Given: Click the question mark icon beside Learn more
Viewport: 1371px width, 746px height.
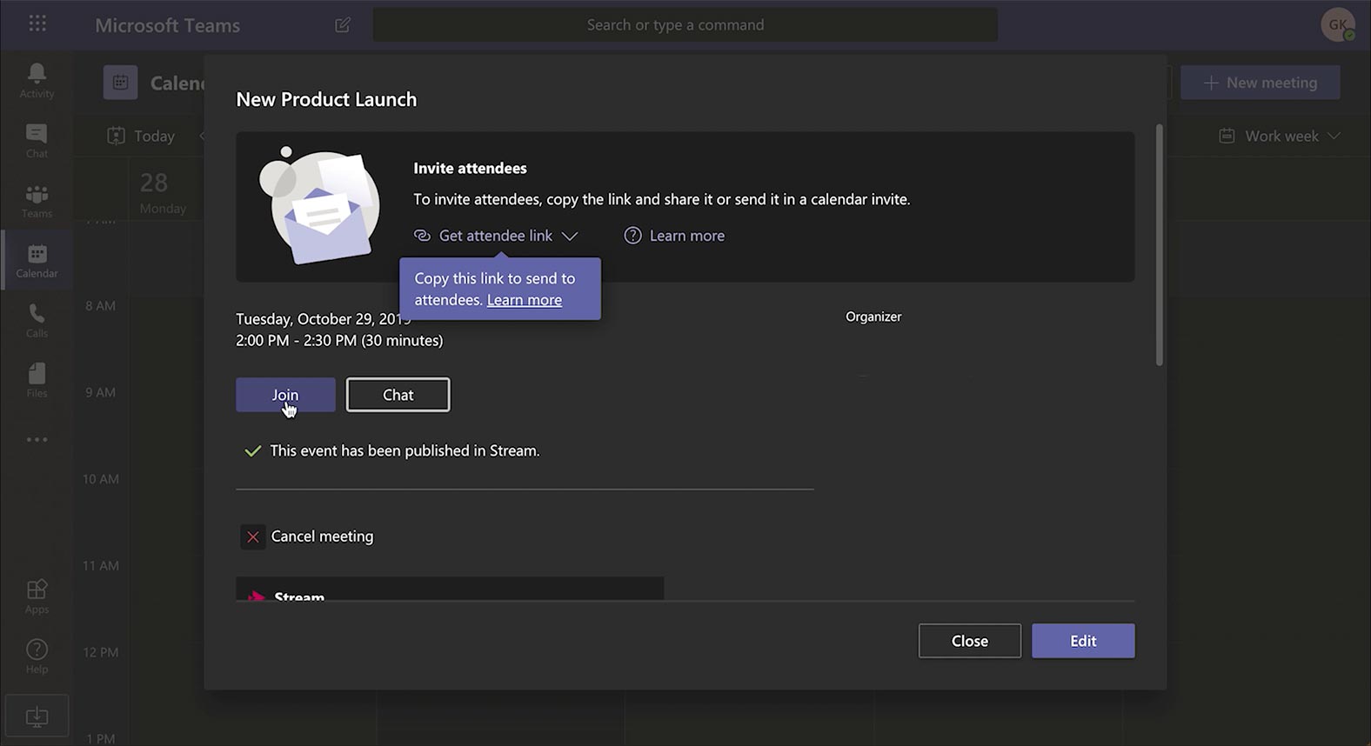Looking at the screenshot, I should point(632,236).
